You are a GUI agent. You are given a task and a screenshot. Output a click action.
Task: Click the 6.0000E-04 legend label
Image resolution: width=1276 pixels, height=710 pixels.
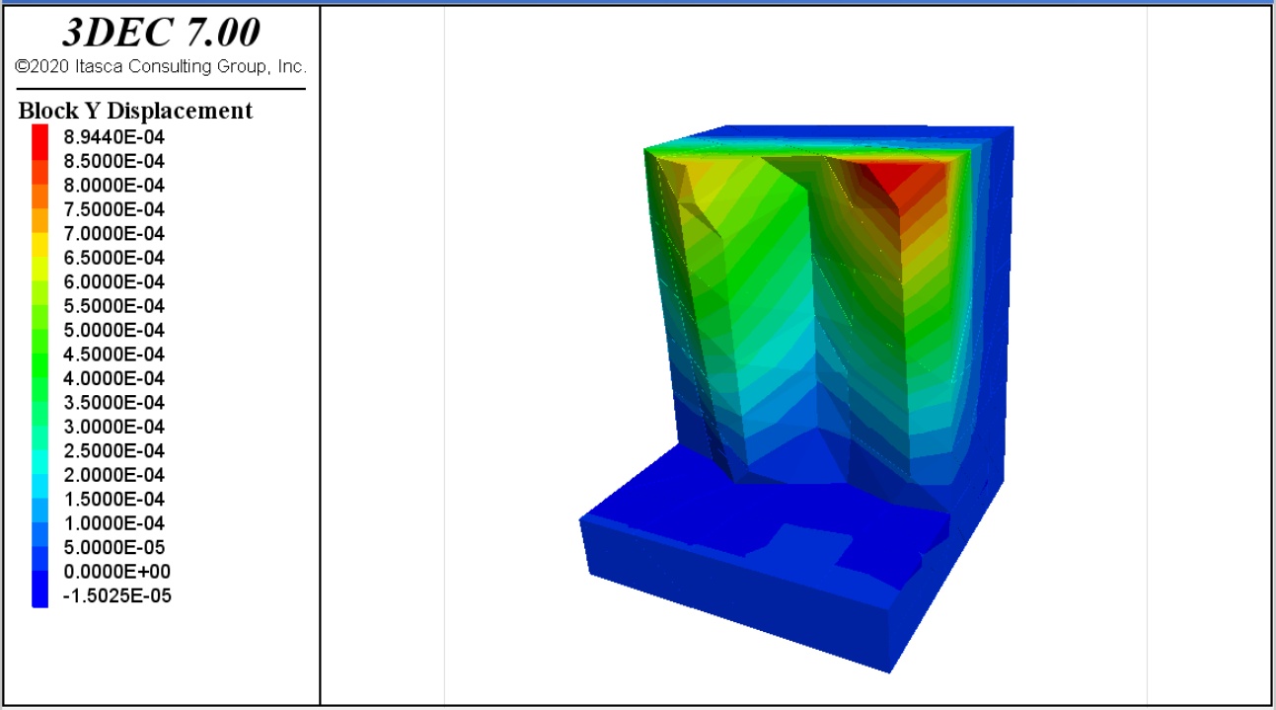pyautogui.click(x=113, y=282)
